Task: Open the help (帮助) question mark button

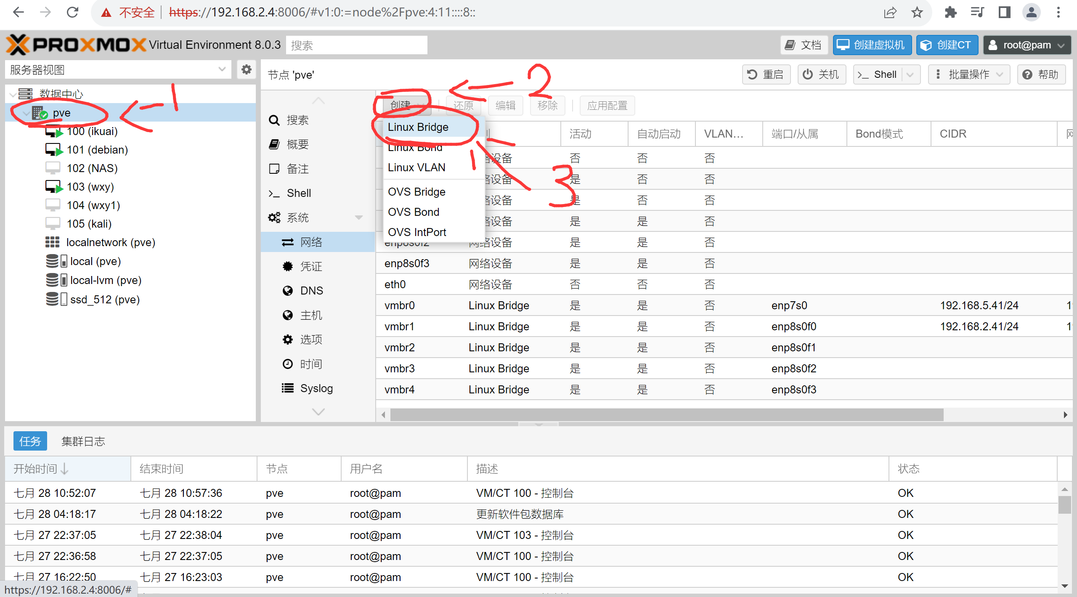Action: 1041,74
